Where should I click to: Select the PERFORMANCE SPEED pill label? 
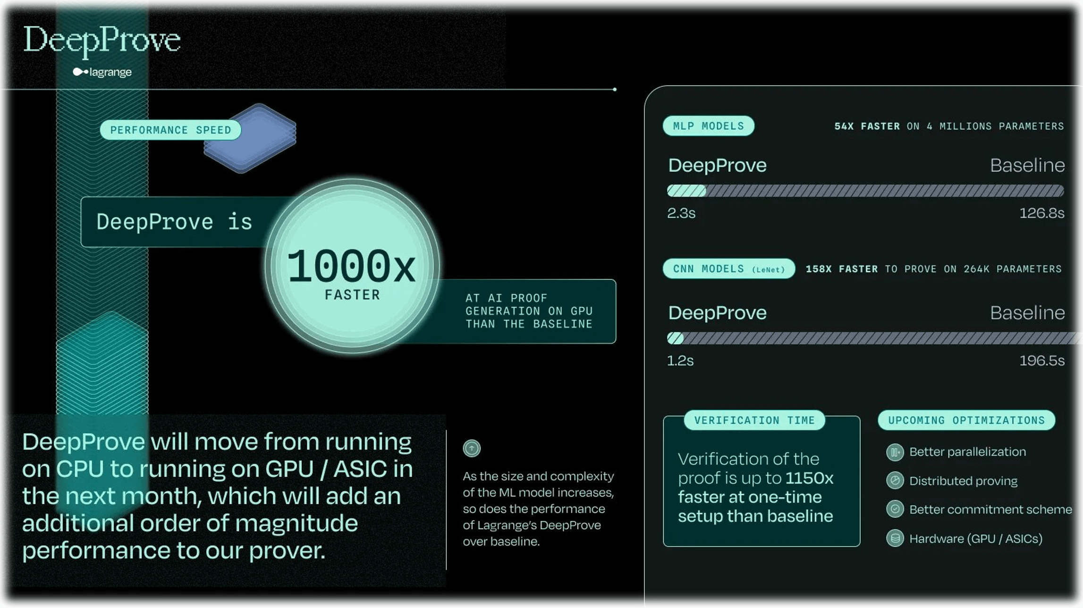click(170, 130)
